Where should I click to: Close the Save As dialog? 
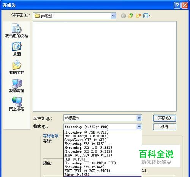[x=185, y=5]
